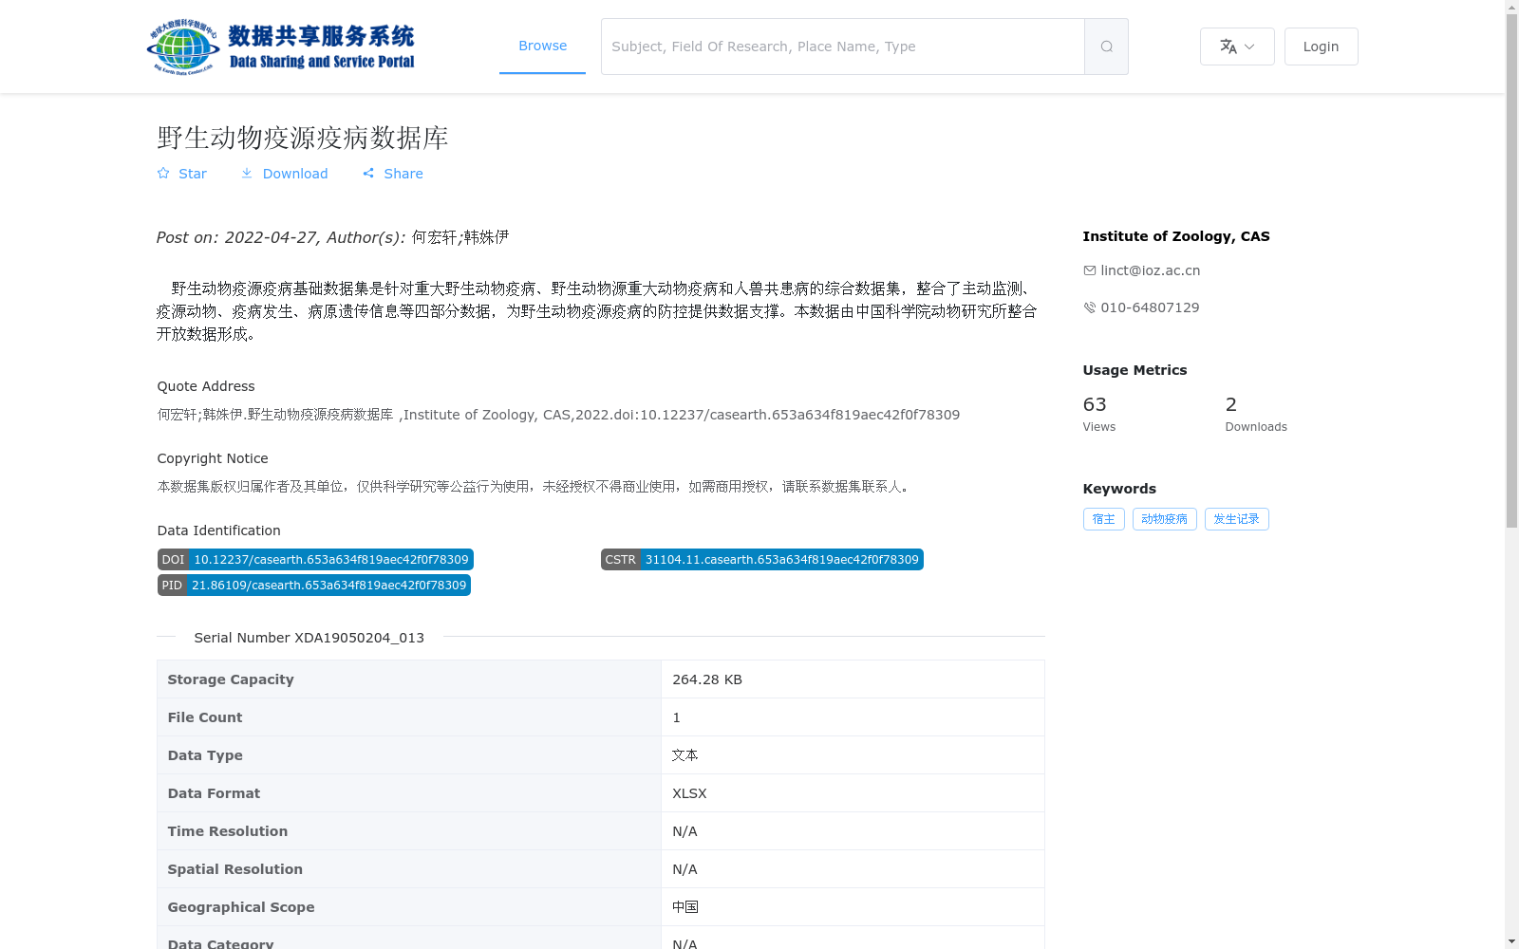
Task: Click the phone number 010-64807129
Action: coord(1150,307)
